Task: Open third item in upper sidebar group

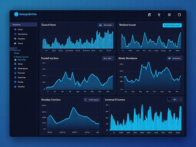Action: click(20, 39)
